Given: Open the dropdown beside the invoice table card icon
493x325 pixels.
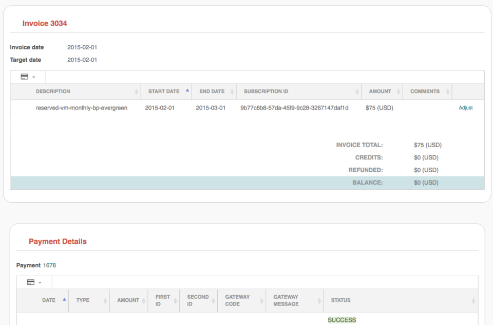Looking at the screenshot, I should coord(33,76).
